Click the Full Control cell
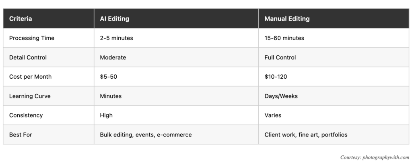Viewport: 412px width, 165px height. click(280, 57)
